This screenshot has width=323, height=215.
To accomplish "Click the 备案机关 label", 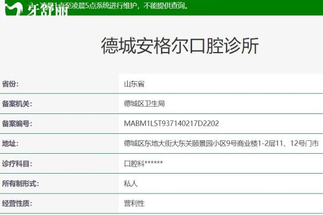I will click(x=17, y=104).
